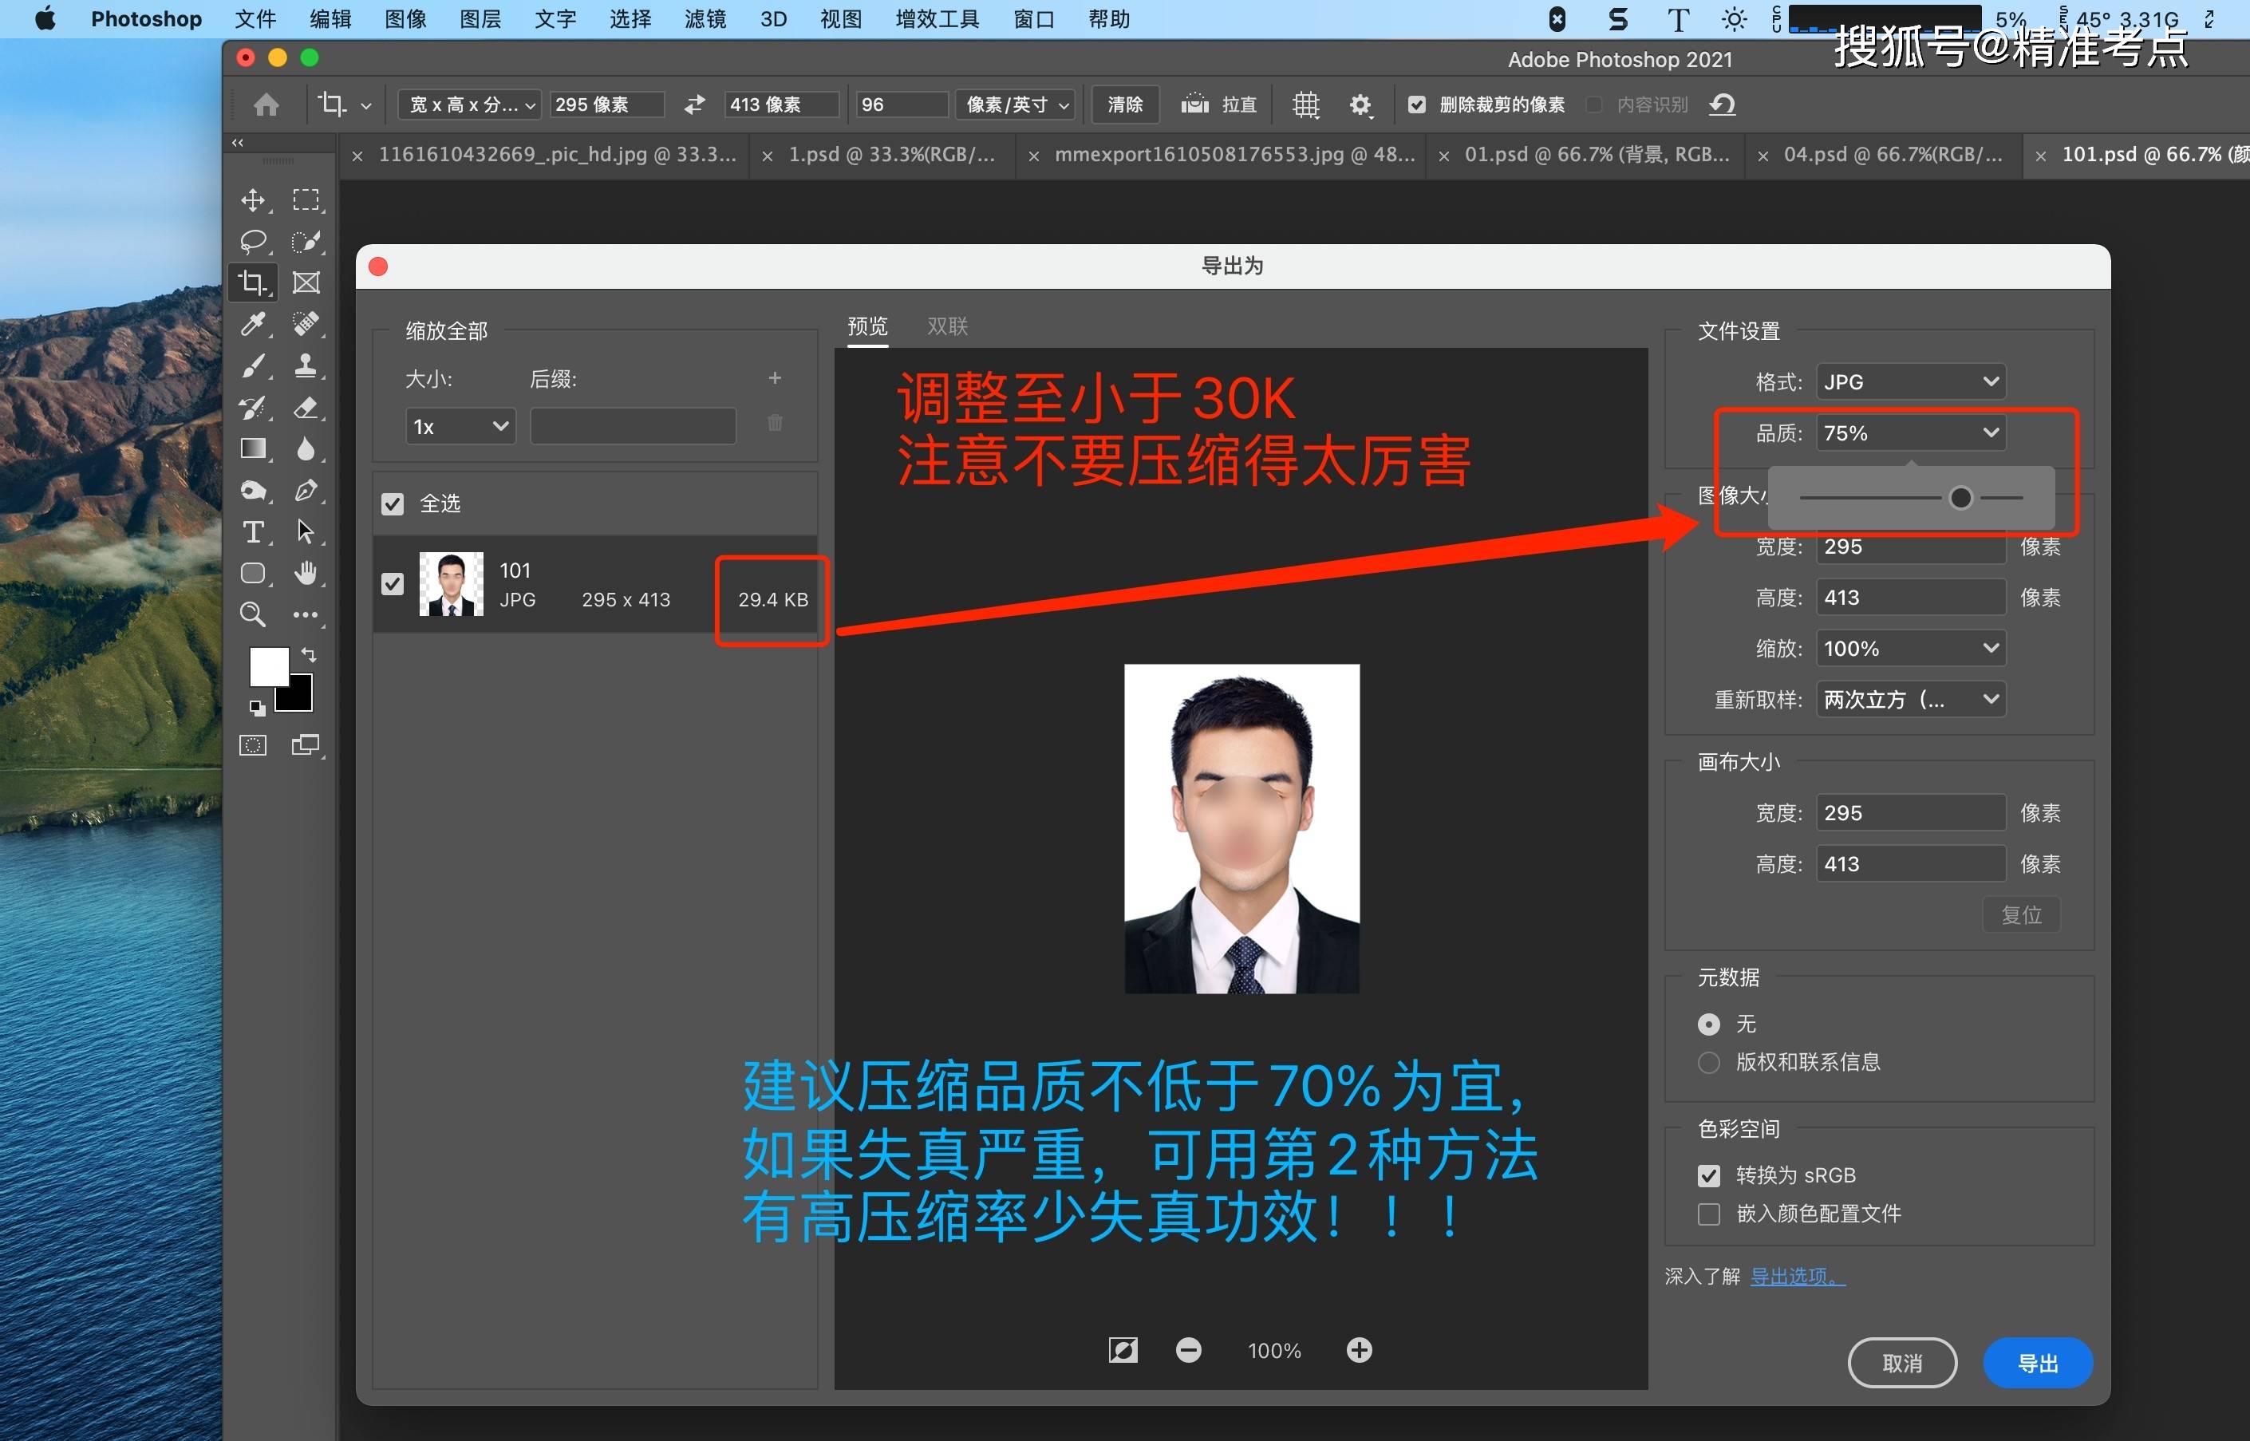Click the Export (导出) button
The height and width of the screenshot is (1441, 2250).
[x=2038, y=1364]
